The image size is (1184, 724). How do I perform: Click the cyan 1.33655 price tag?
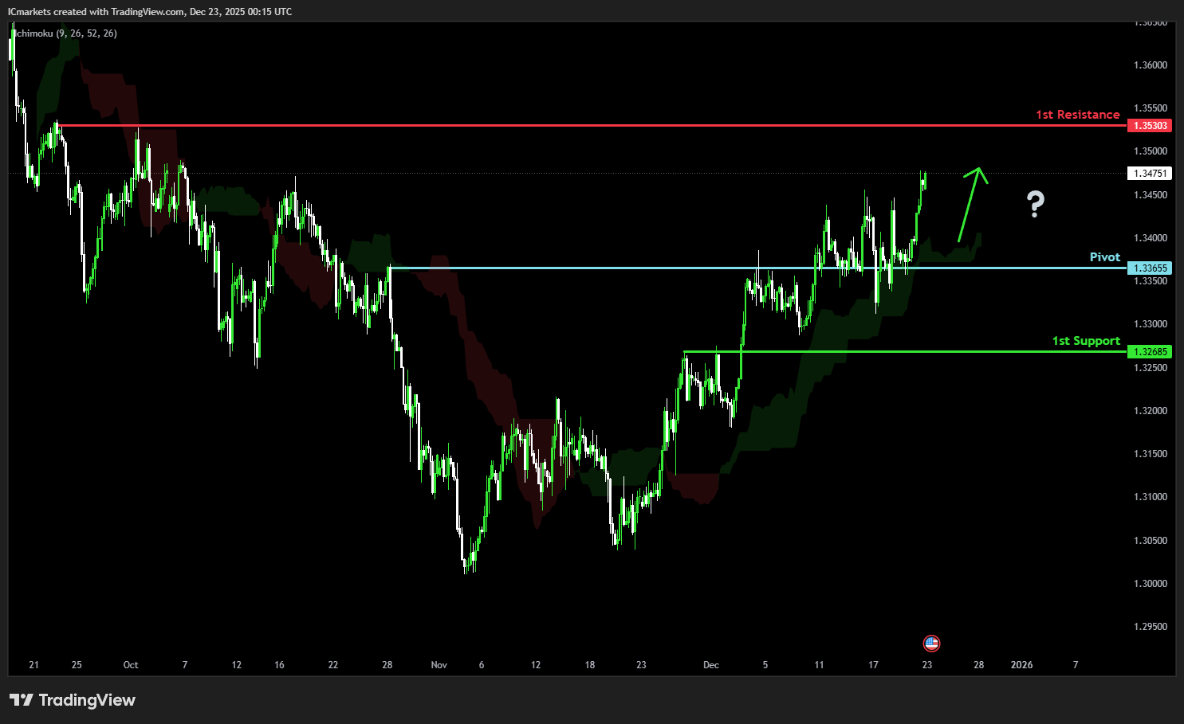pyautogui.click(x=1150, y=268)
